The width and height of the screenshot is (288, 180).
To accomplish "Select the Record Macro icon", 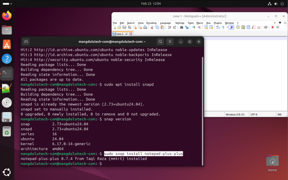I will (273, 27).
